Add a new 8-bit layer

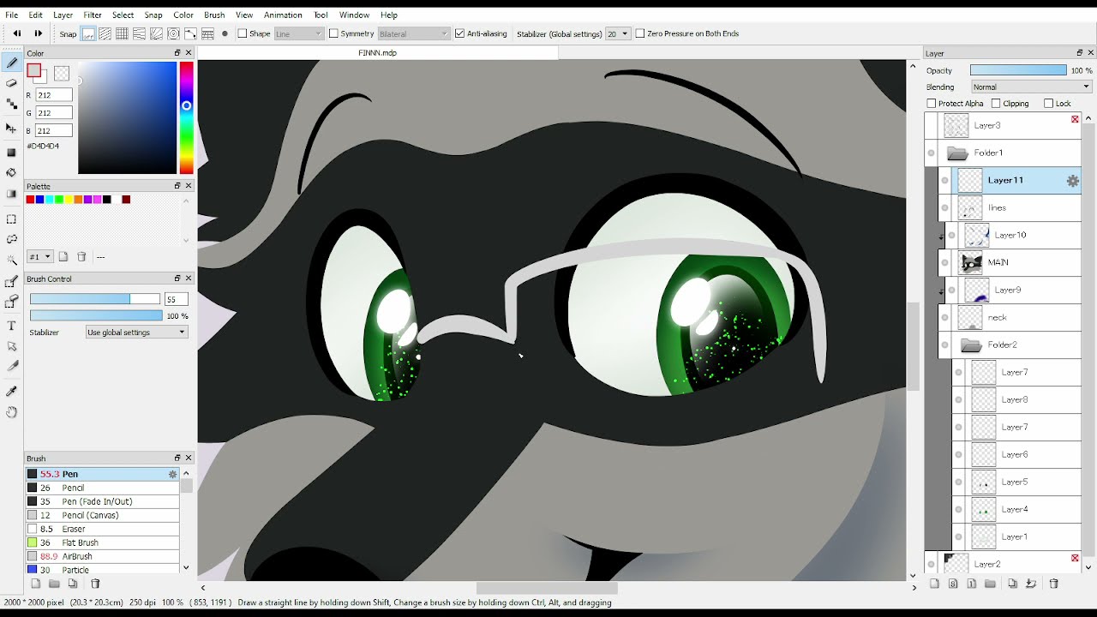click(x=953, y=584)
